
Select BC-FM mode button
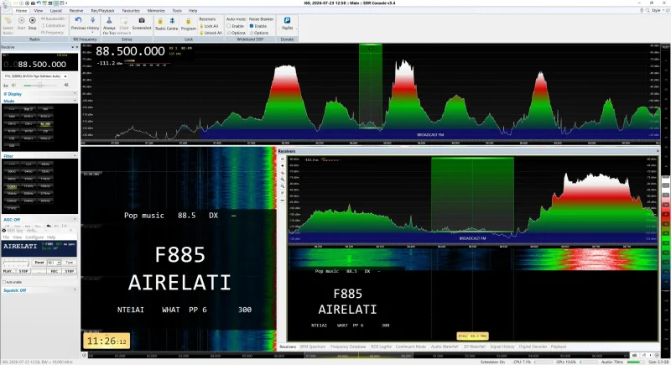tap(45, 124)
